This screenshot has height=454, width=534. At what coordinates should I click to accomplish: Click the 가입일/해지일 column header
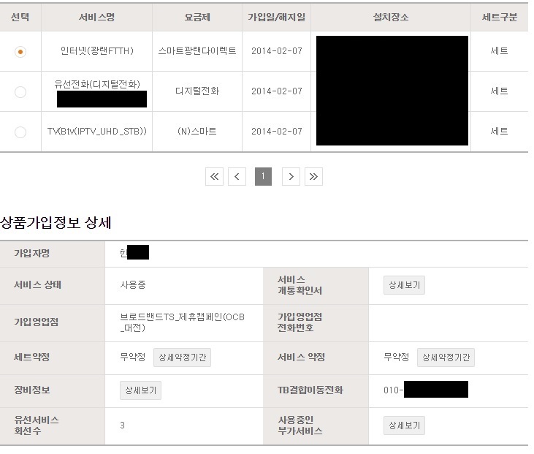coord(276,17)
